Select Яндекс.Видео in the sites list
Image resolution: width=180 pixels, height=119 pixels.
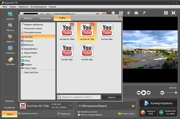click(x=38, y=53)
